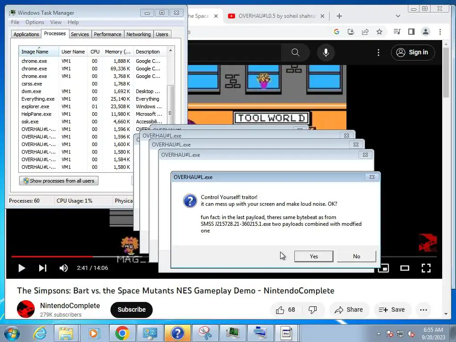Click No in the OVERHAU#L.exe dialog
This screenshot has width=456, height=342.
[x=357, y=256]
